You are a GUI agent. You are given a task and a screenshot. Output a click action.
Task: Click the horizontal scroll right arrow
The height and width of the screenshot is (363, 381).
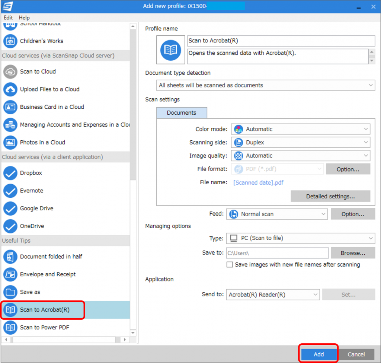click(x=125, y=340)
